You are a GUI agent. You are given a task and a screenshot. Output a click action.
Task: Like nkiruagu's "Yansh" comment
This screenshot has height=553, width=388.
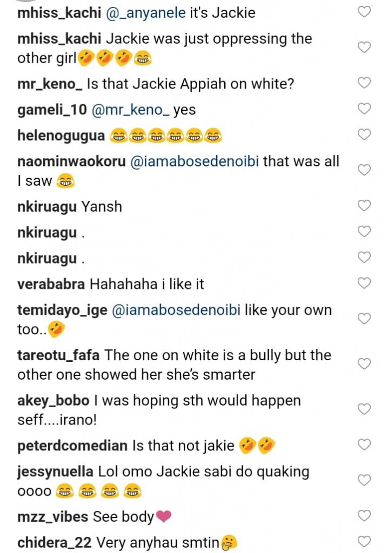pos(365,206)
